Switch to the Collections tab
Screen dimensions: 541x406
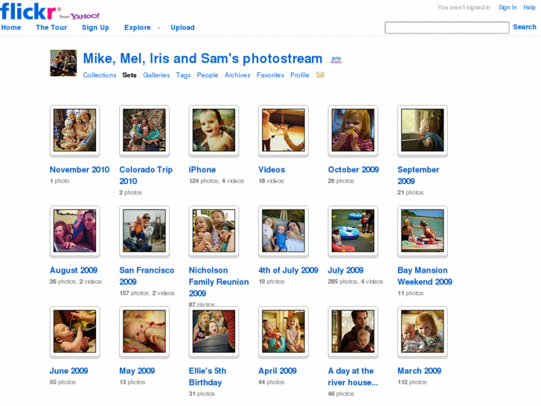100,75
